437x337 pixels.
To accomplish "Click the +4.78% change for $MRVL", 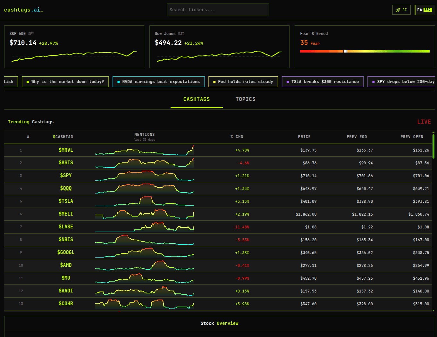I will coord(242,150).
